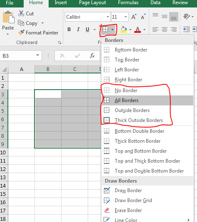This screenshot has height=222, width=197.
Task: Select the Erase Border eraser
Action: [107, 210]
